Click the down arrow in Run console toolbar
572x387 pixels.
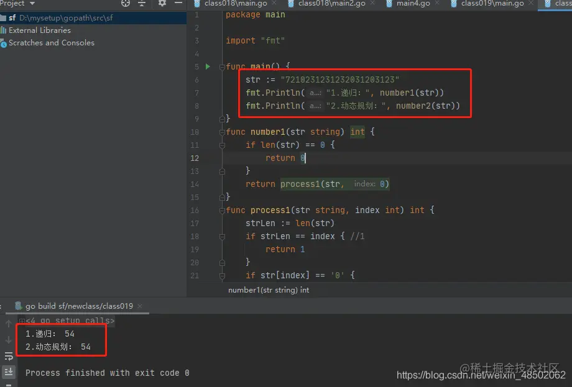tap(8, 340)
